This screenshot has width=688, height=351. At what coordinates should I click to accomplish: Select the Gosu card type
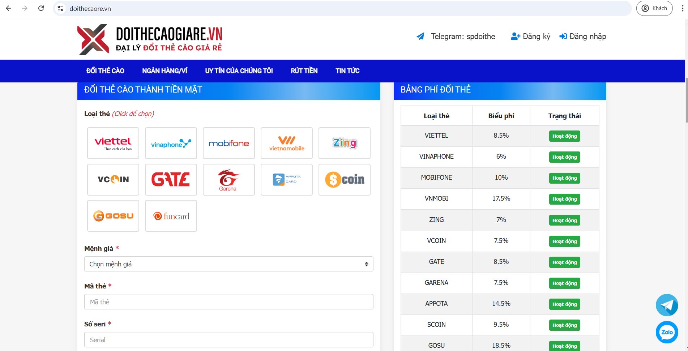click(x=113, y=216)
